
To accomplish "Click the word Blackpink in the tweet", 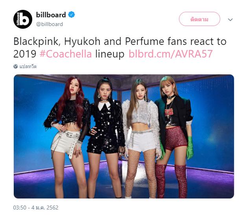I will pyautogui.click(x=36, y=41).
